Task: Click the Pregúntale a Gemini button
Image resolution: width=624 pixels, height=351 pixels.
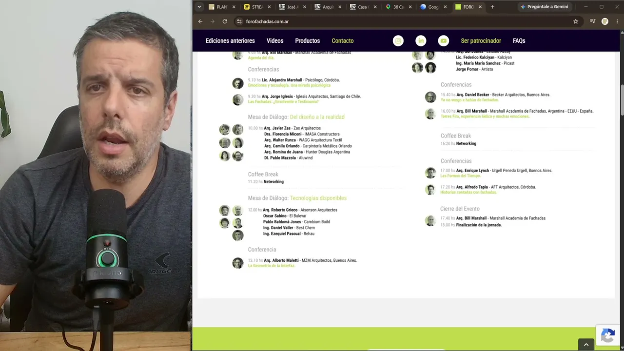Action: (x=544, y=7)
